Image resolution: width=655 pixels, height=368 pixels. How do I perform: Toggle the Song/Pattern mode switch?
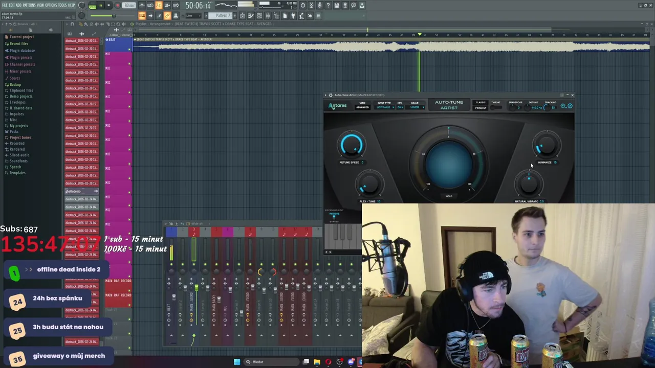93,5
